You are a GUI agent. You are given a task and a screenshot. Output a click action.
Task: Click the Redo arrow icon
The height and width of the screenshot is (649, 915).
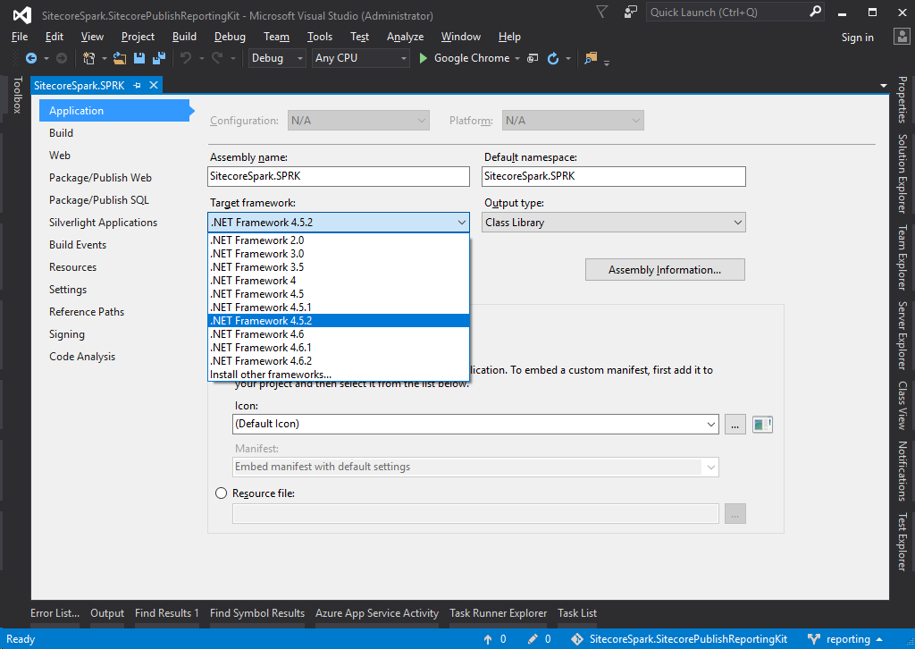pos(217,58)
